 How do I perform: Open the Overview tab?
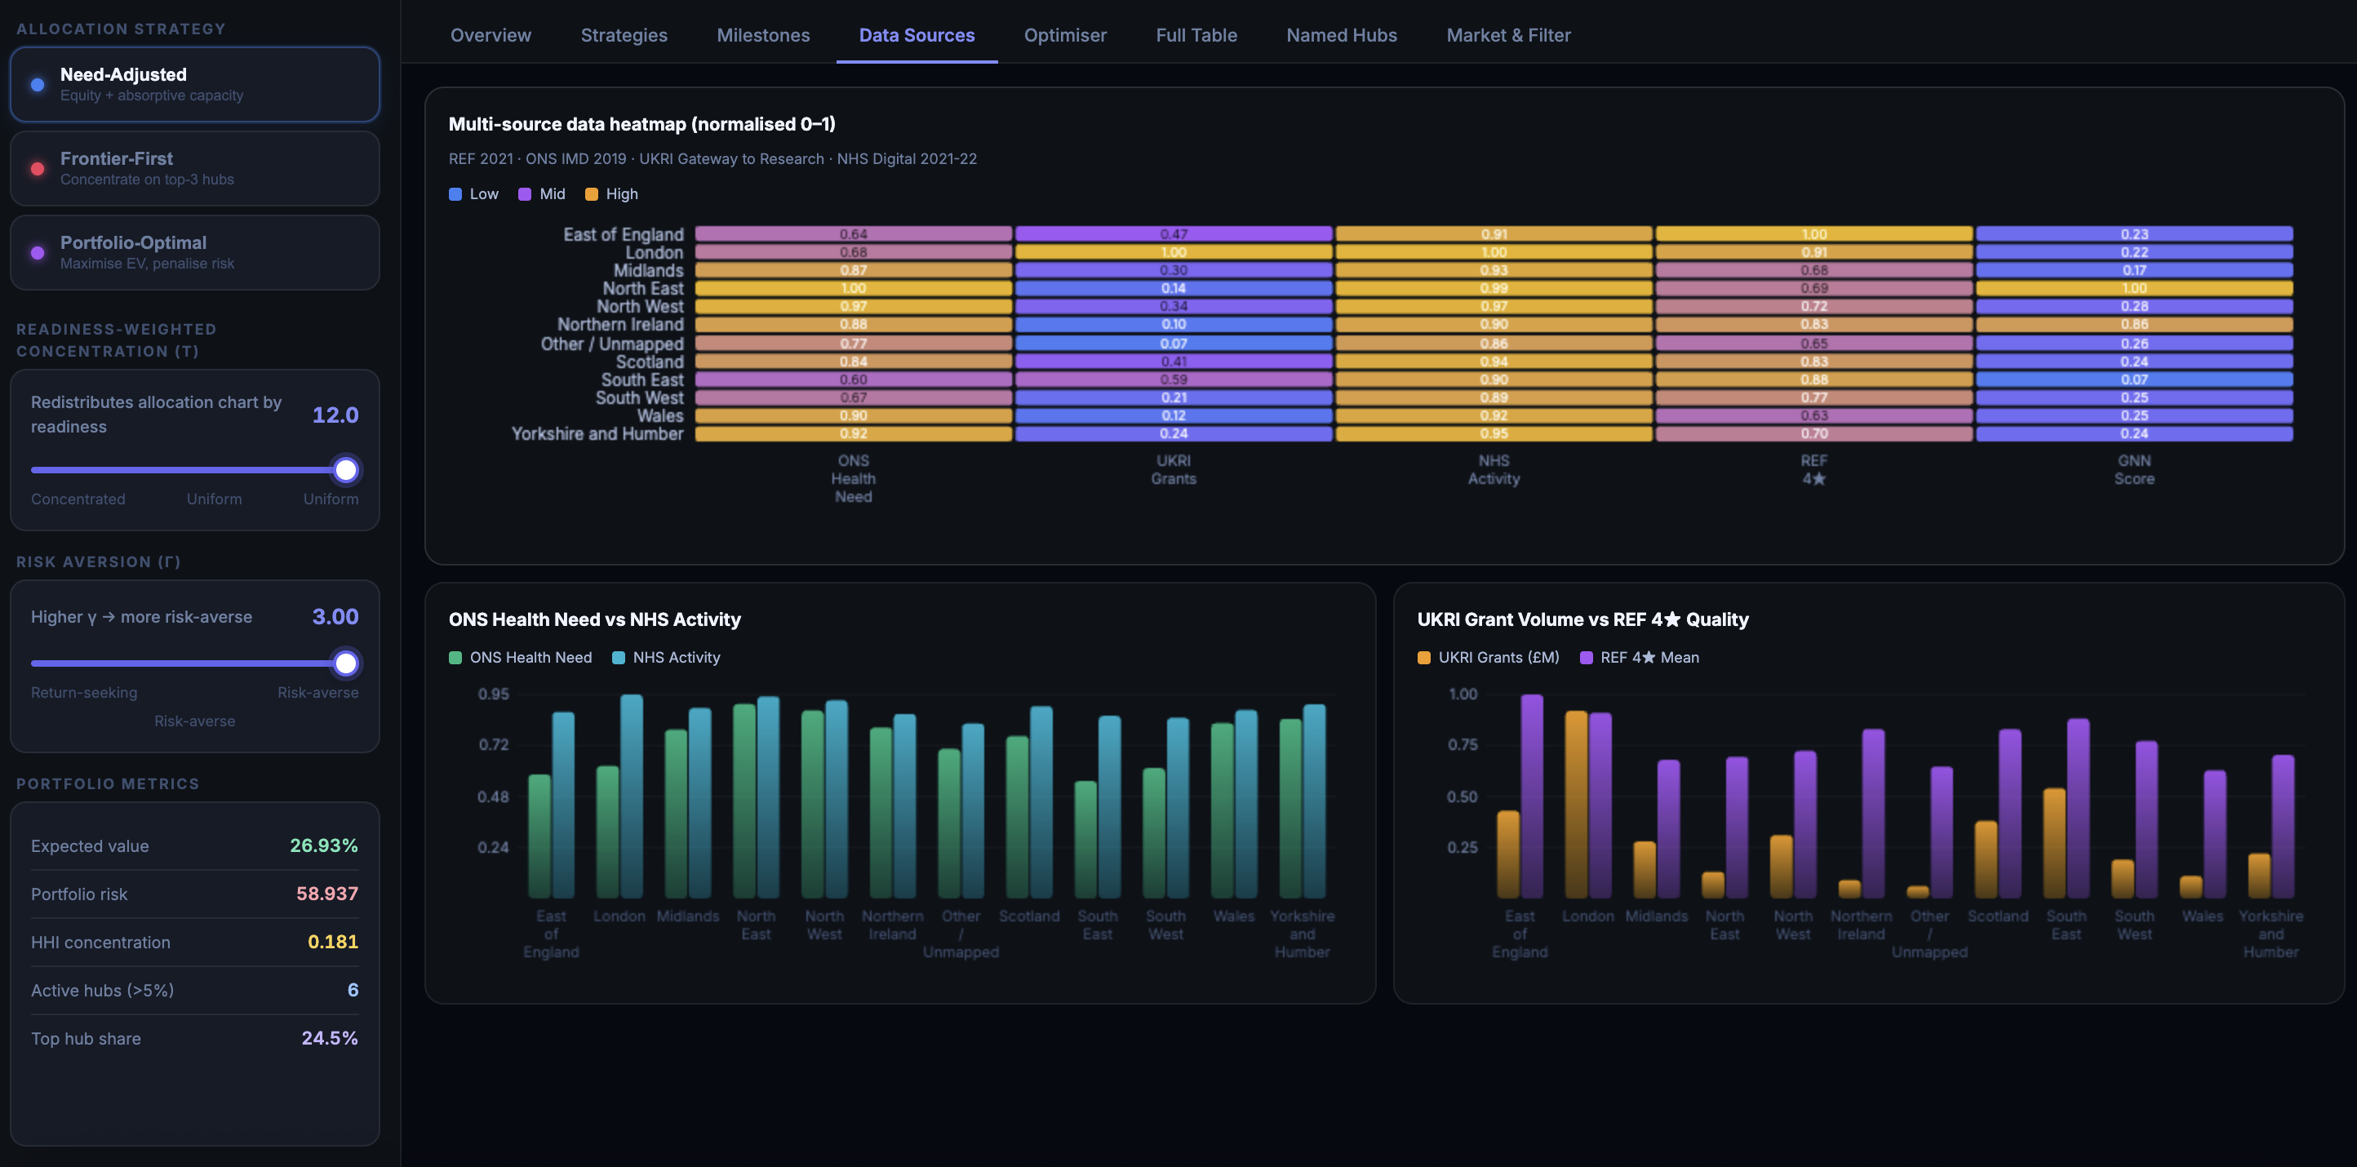pyautogui.click(x=490, y=35)
